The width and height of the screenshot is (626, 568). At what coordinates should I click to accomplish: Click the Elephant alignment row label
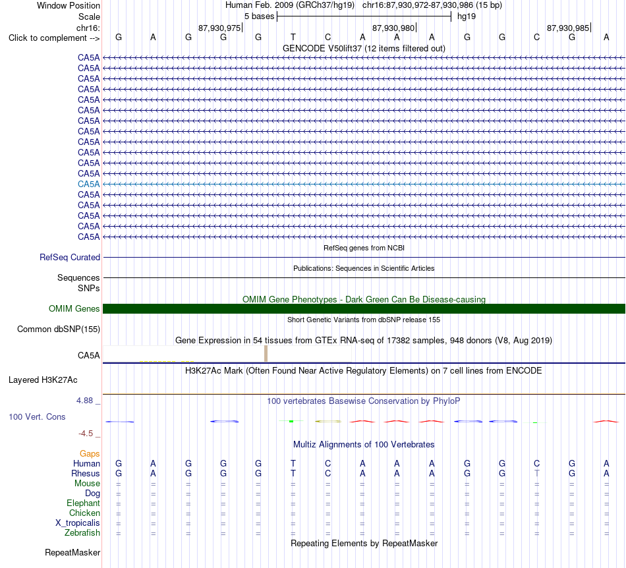coord(83,503)
